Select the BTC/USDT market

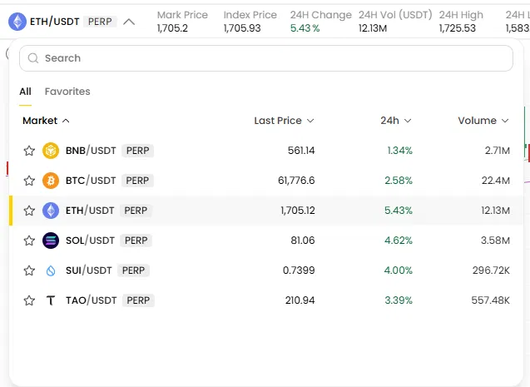pos(266,181)
